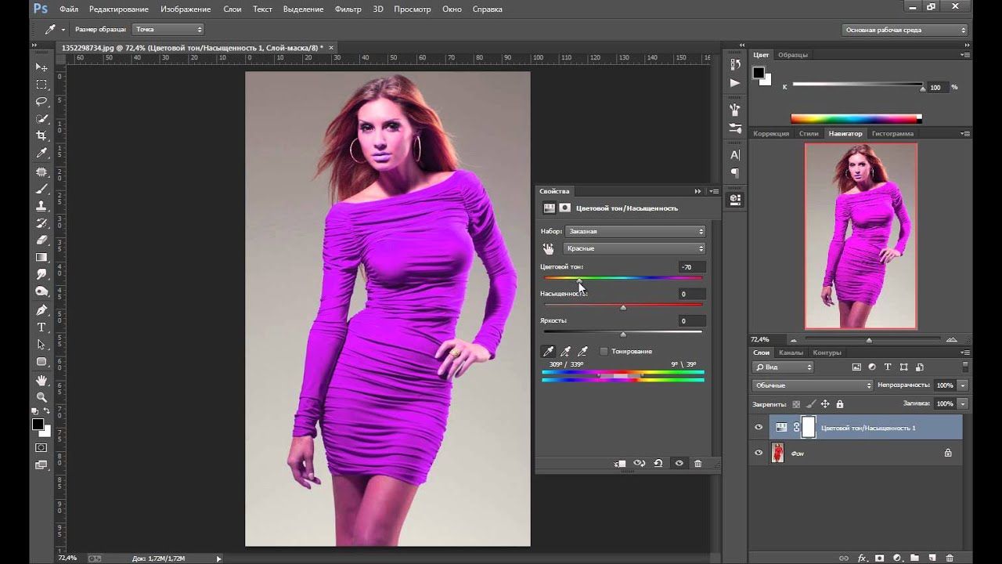Switch to the Гистограмма tab

[x=892, y=134]
